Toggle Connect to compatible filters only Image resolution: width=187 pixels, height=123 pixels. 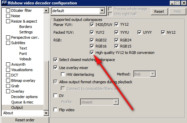[63, 89]
